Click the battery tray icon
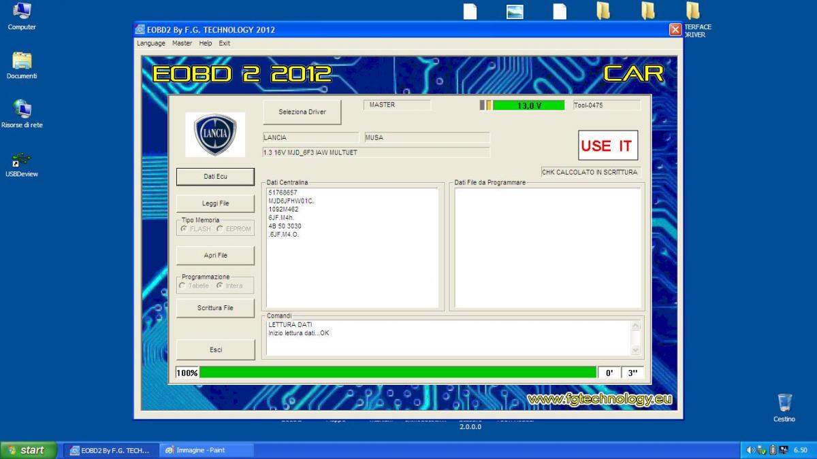Screen dimensions: 817x459 click(772, 450)
